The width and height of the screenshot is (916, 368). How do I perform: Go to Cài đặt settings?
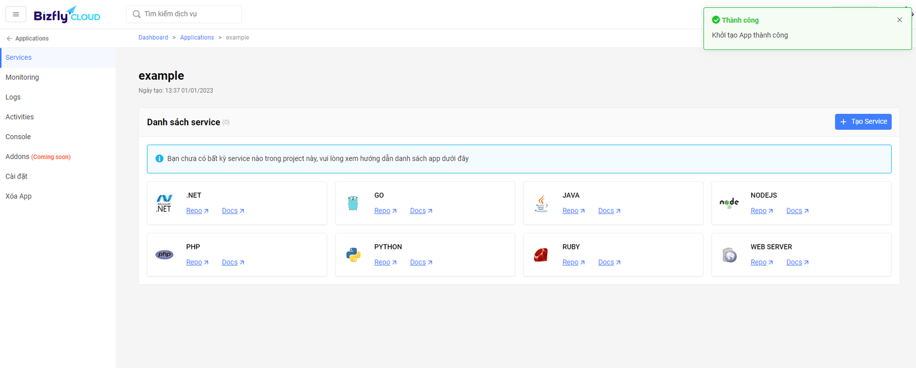coord(16,177)
